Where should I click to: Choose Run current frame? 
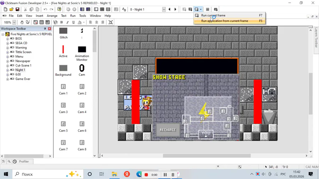point(229,16)
